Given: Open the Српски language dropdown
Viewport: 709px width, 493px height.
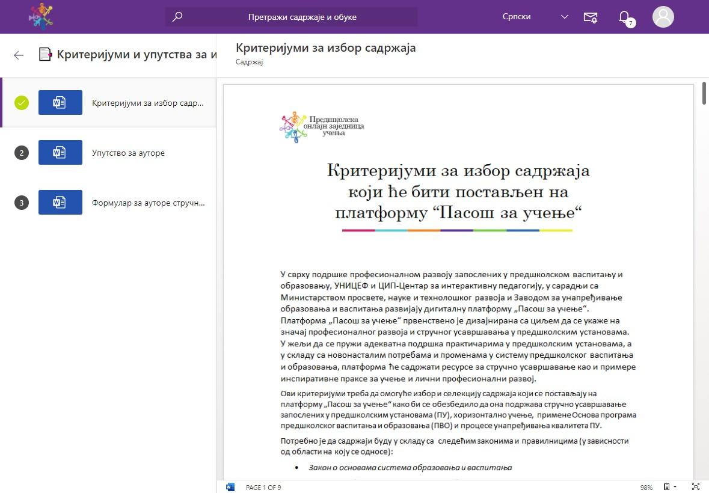Looking at the screenshot, I should point(534,17).
